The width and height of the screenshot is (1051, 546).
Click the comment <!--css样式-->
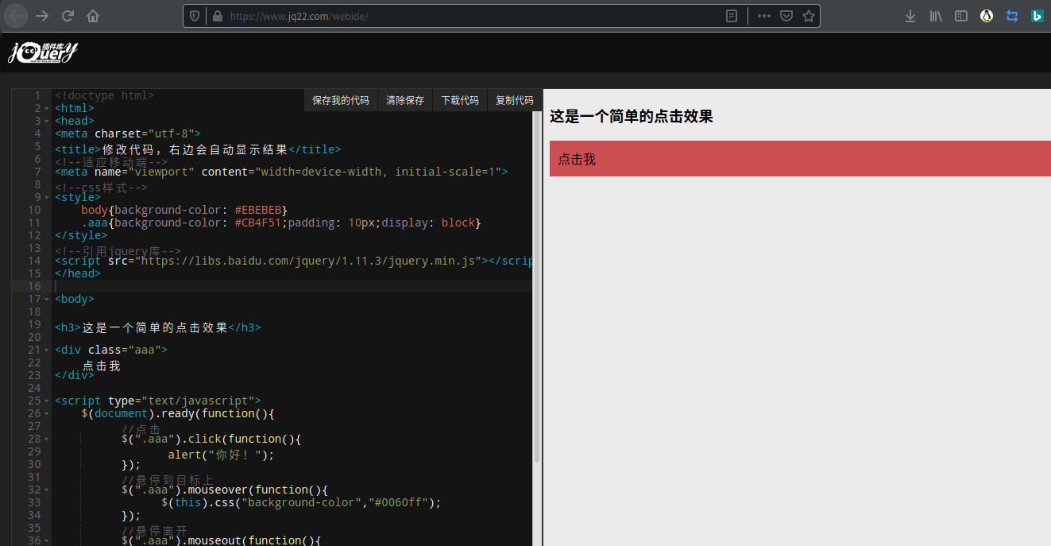101,188
